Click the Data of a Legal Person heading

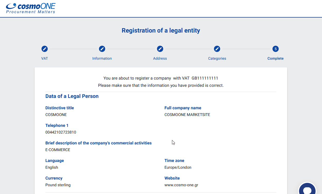(x=72, y=96)
